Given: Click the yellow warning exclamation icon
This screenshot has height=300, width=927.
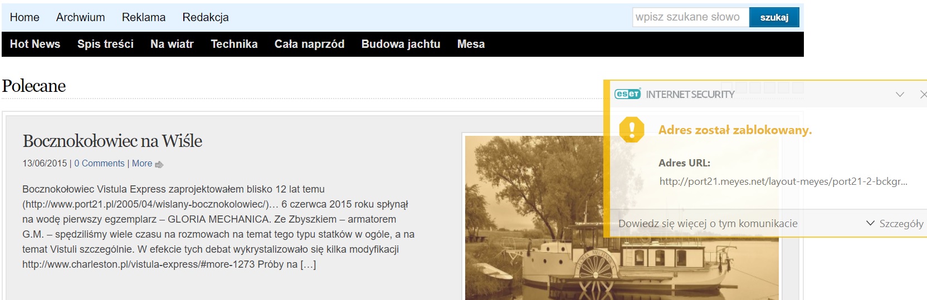Looking at the screenshot, I should (632, 130).
